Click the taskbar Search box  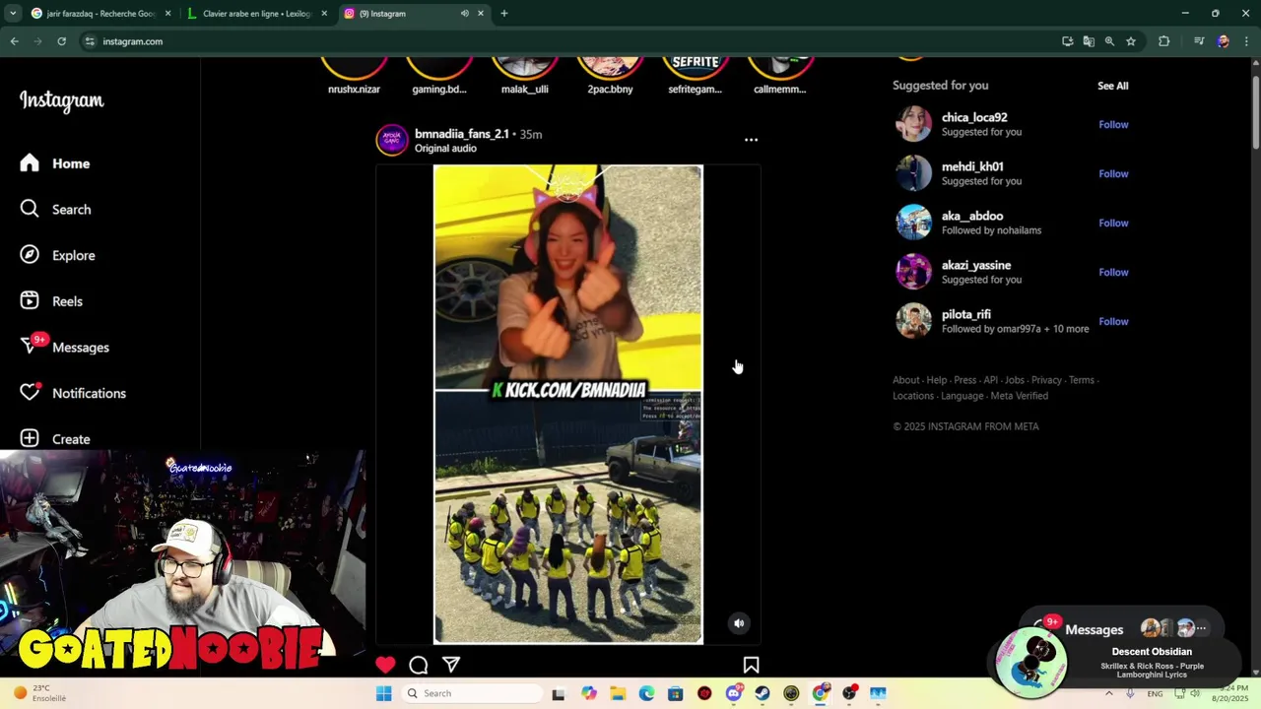click(473, 693)
